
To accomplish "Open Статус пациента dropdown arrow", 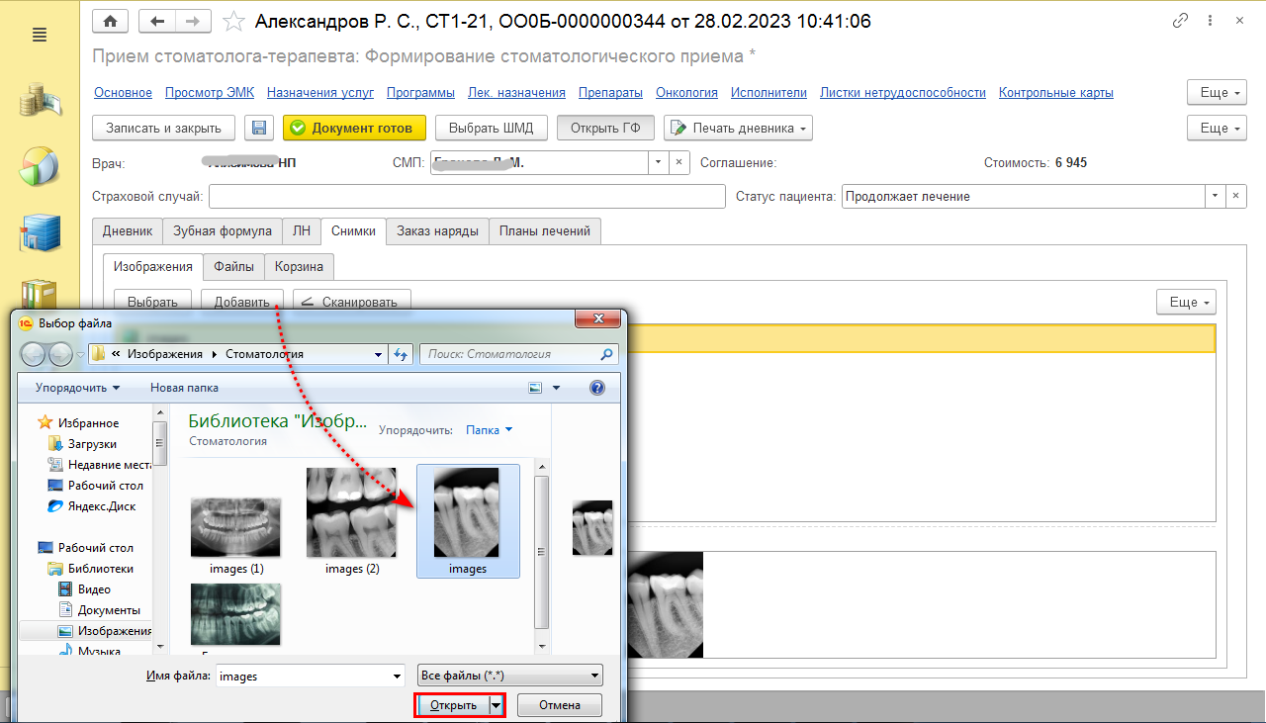I will pyautogui.click(x=1216, y=197).
